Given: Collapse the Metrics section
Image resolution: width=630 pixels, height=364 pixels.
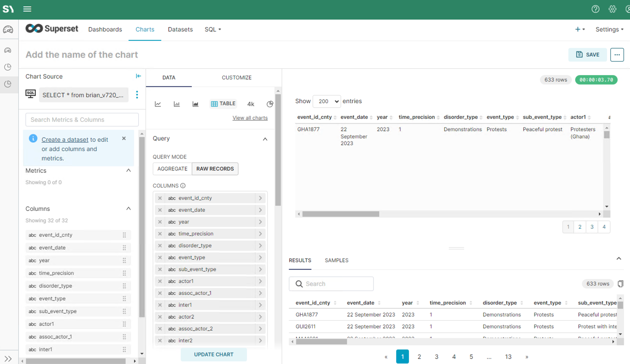Looking at the screenshot, I should pyautogui.click(x=129, y=171).
